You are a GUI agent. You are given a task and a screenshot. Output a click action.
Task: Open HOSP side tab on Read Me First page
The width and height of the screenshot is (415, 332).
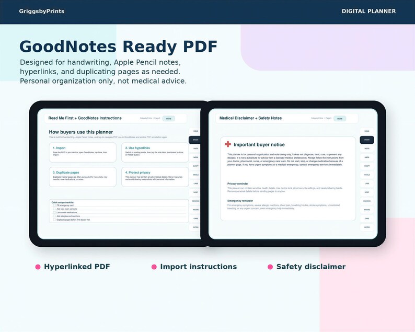pyautogui.click(x=195, y=192)
